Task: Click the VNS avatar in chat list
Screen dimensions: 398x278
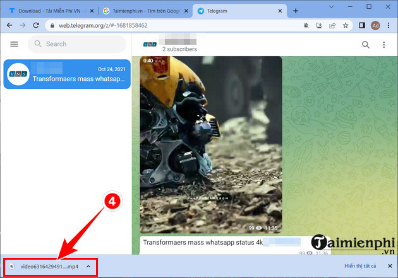Action: [18, 74]
